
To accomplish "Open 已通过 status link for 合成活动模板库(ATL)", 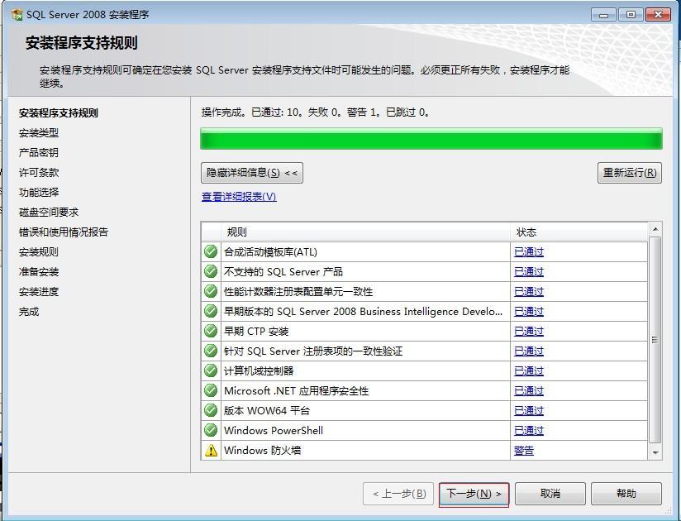I will pos(529,252).
